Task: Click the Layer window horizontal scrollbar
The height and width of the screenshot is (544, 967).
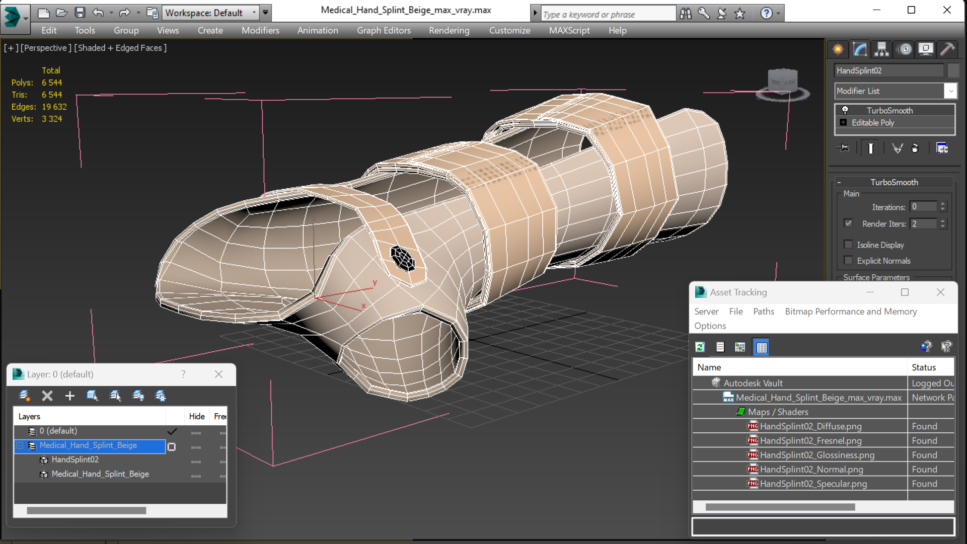Action: pos(86,510)
